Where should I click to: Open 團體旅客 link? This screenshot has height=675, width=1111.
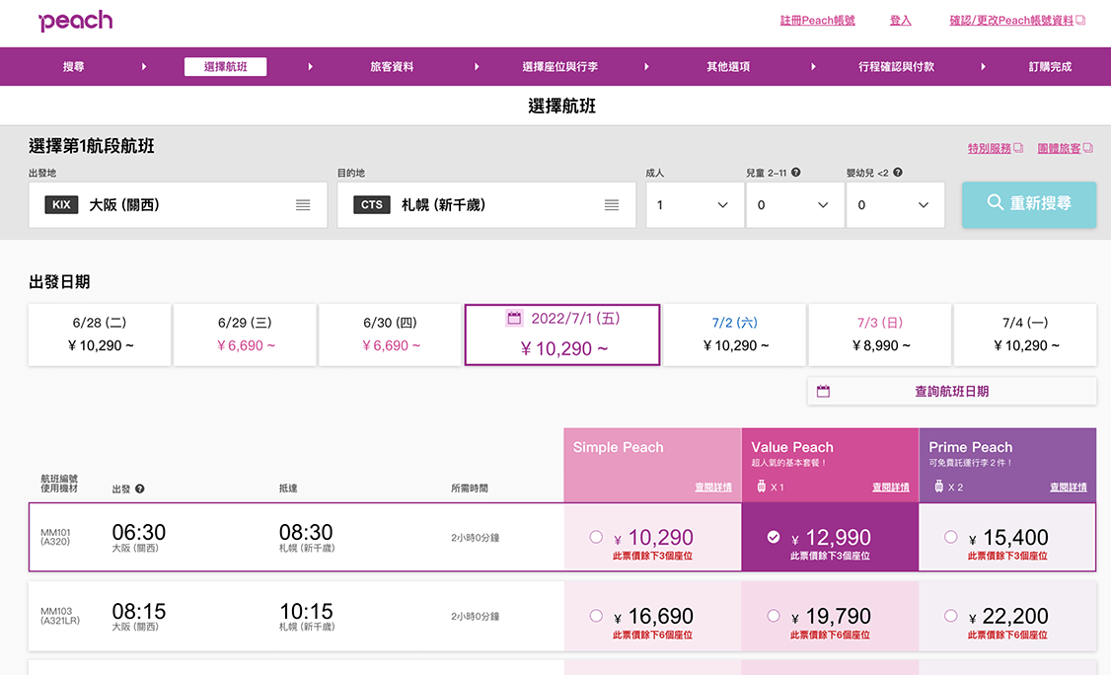tap(1060, 148)
